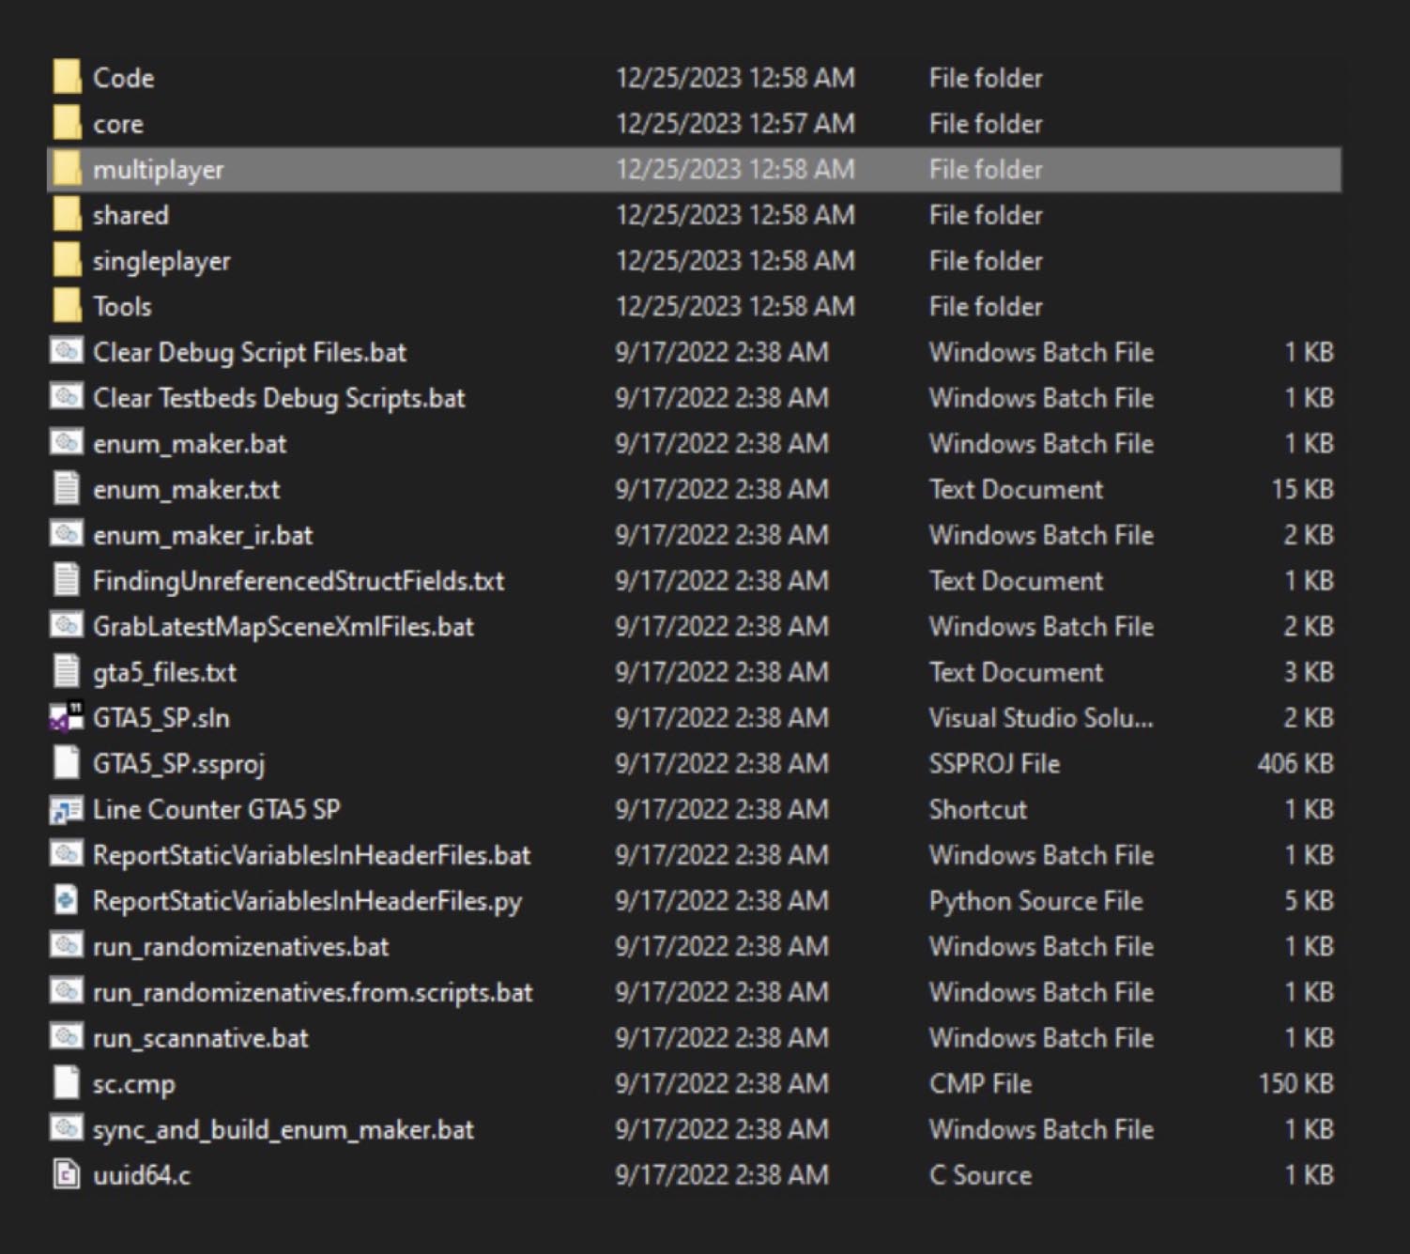Select the shared folder name
Viewport: 1410px width, 1254px height.
tap(130, 215)
